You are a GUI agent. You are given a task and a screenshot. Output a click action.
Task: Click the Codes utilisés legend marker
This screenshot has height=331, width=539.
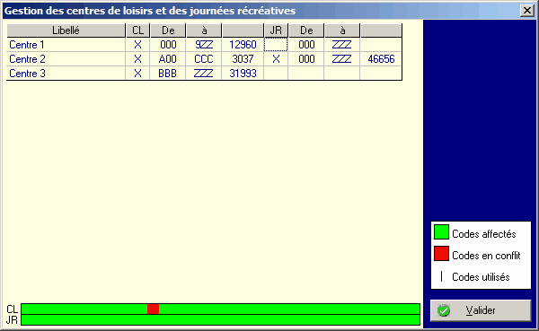[x=441, y=276]
